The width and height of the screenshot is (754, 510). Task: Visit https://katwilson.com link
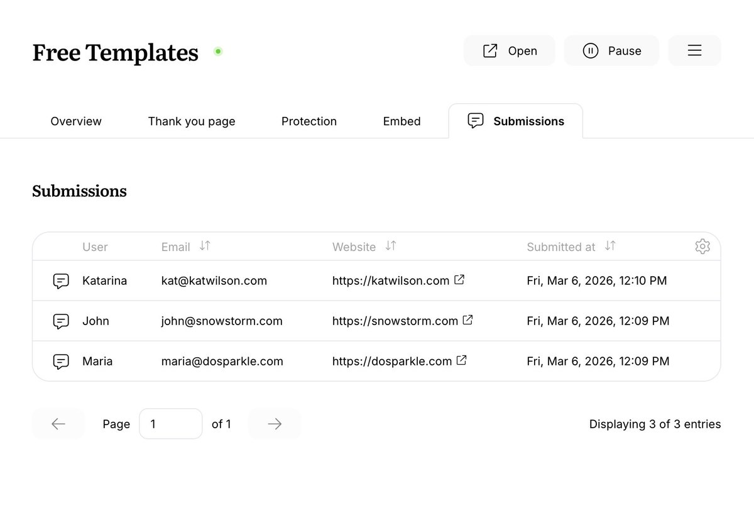[x=391, y=280]
